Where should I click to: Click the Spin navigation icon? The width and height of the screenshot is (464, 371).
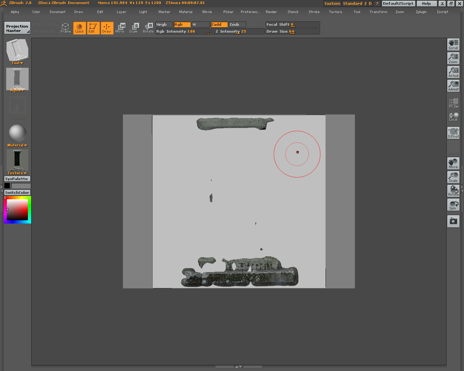453,205
